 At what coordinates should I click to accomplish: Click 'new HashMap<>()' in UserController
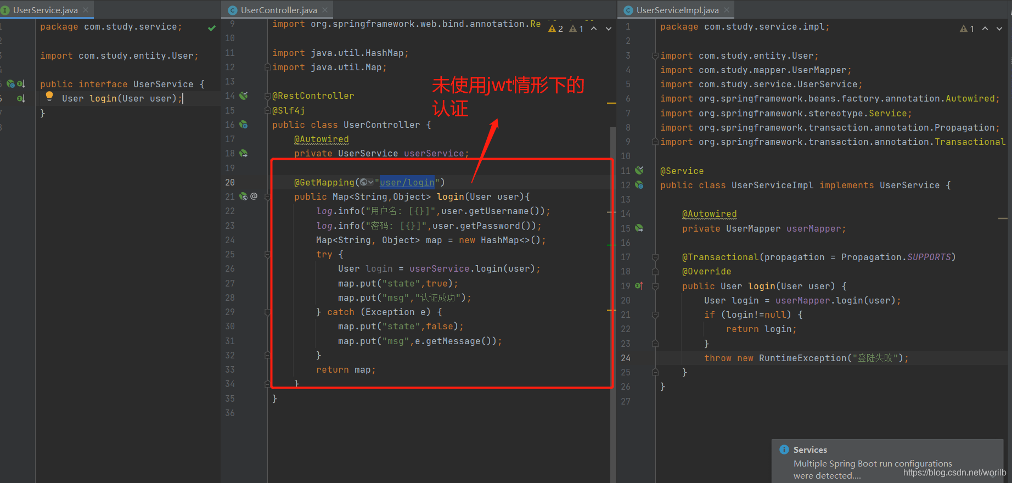[x=499, y=240]
